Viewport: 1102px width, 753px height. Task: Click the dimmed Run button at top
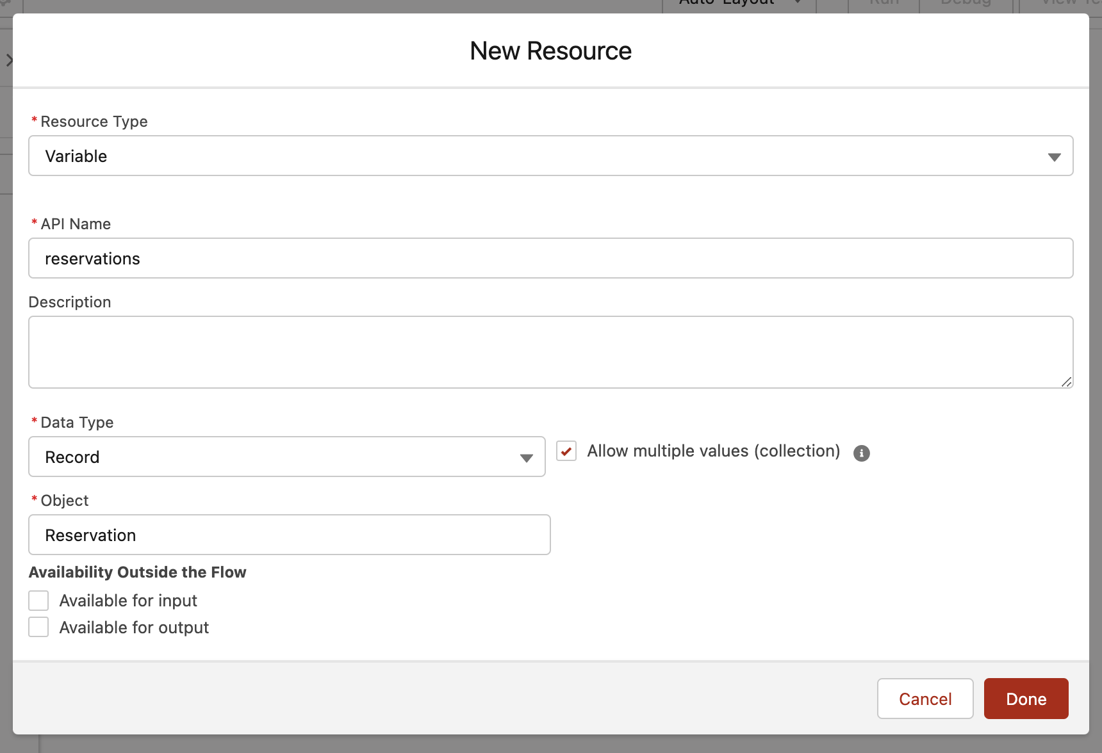[884, 4]
